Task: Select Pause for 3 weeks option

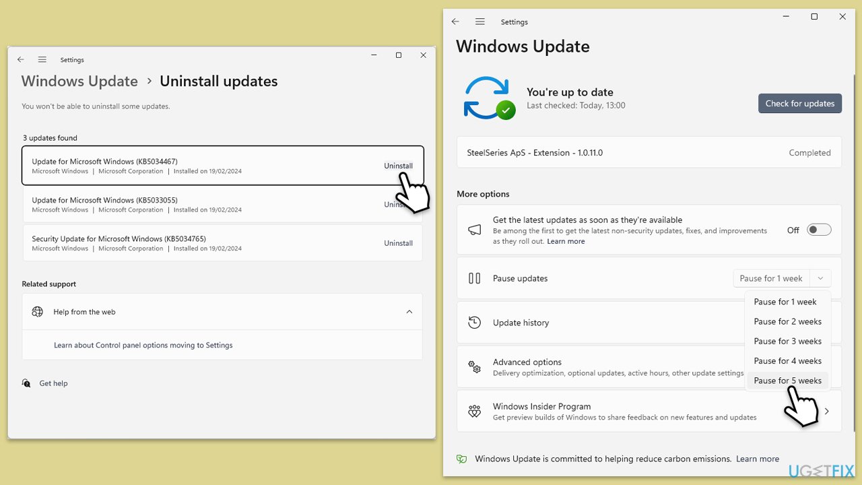Action: click(x=787, y=341)
